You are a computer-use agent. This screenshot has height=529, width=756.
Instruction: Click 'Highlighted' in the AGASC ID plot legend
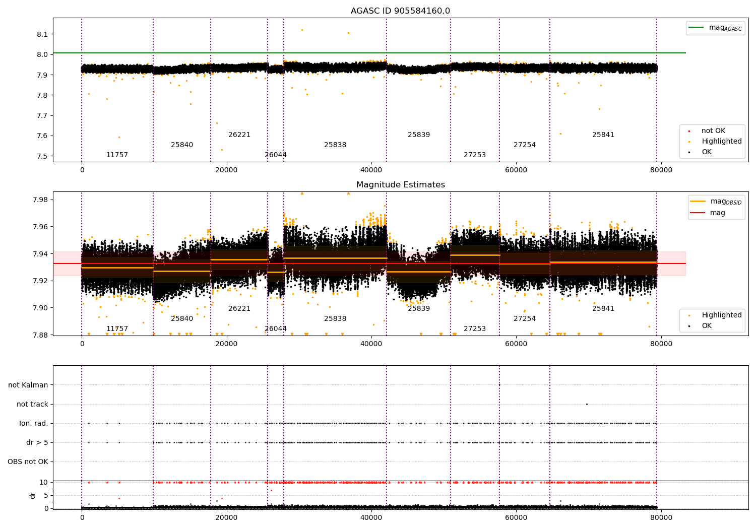click(x=722, y=141)
